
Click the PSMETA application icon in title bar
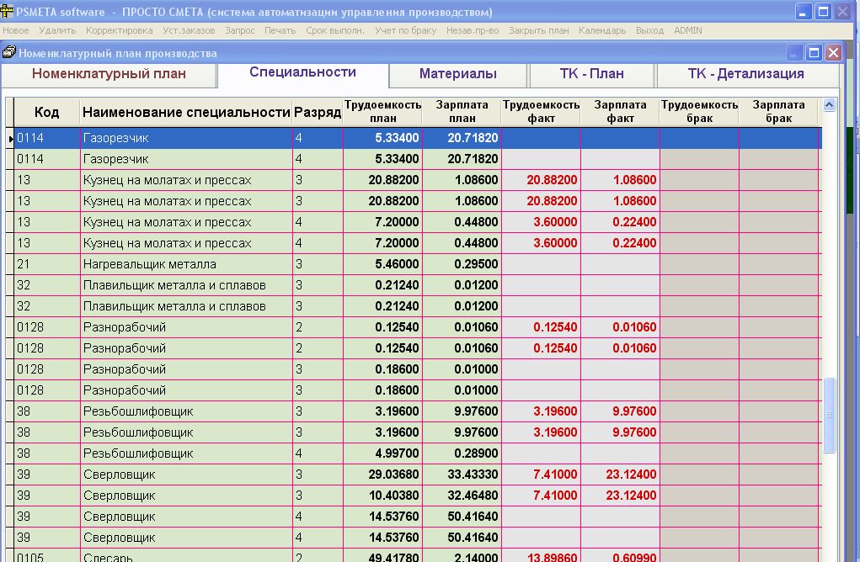8,12
